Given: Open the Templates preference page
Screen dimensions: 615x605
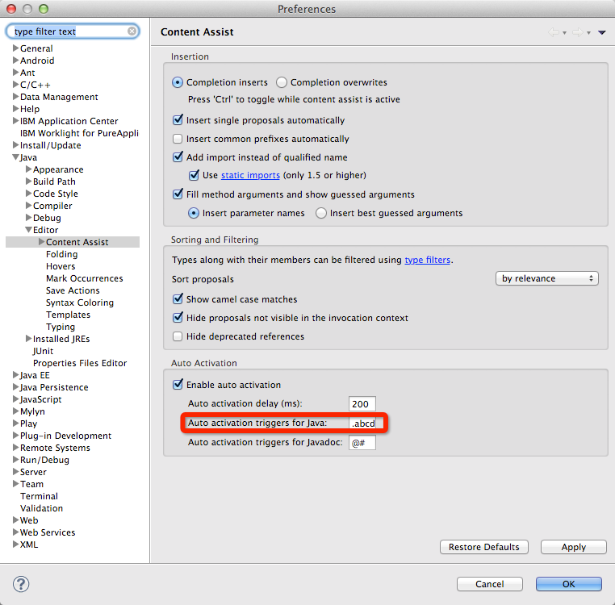Looking at the screenshot, I should click(68, 315).
